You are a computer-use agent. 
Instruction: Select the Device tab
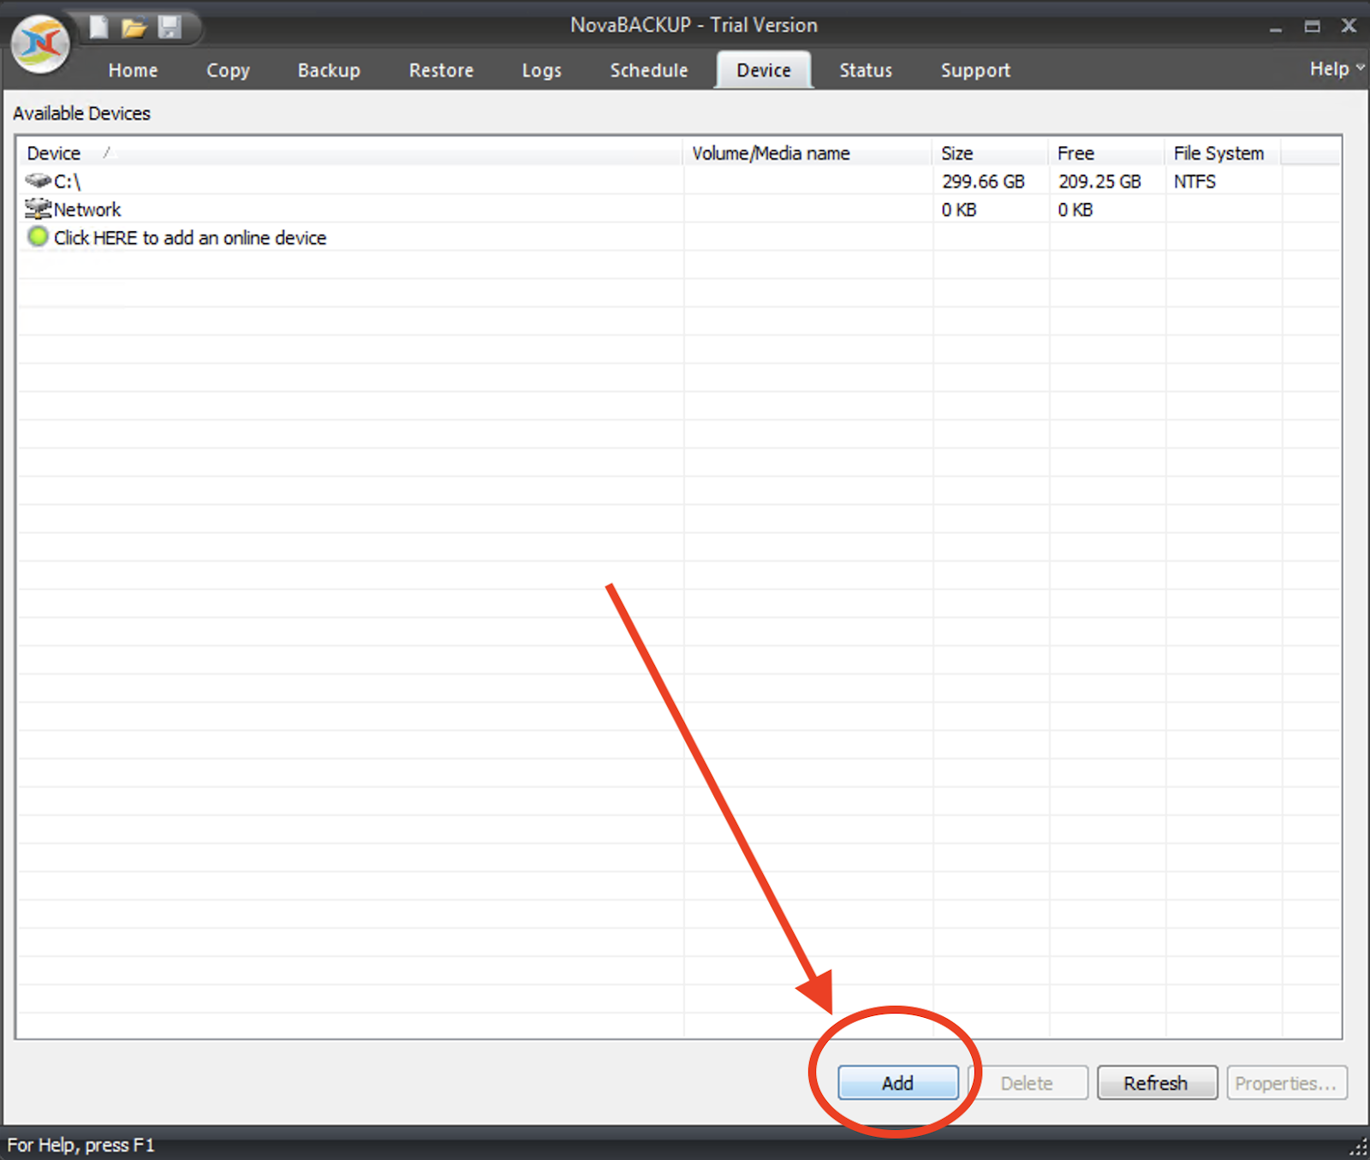point(764,70)
